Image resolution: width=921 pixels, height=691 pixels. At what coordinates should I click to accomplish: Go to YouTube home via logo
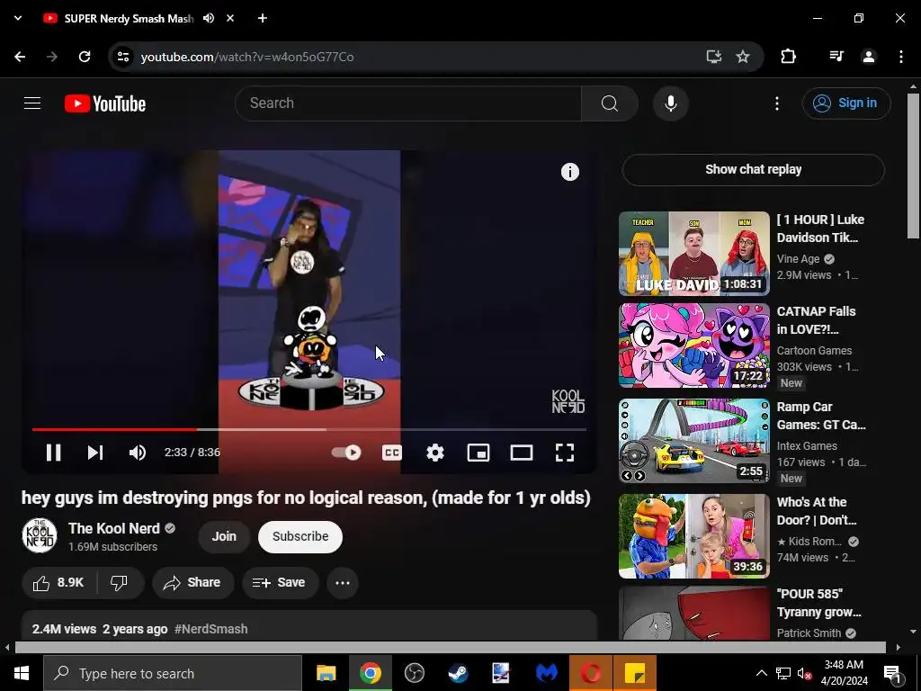(x=105, y=103)
